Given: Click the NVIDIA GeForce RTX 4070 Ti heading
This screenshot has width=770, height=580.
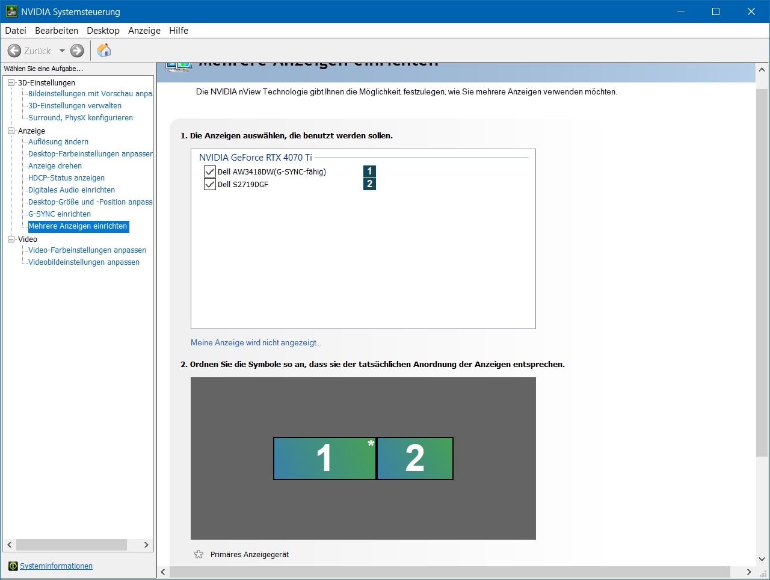Looking at the screenshot, I should click(x=256, y=158).
